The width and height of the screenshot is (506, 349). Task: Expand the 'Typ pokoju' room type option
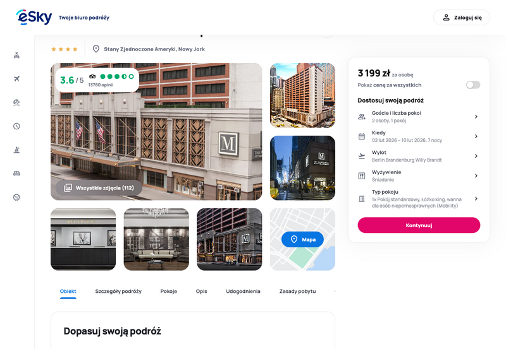coord(418,199)
